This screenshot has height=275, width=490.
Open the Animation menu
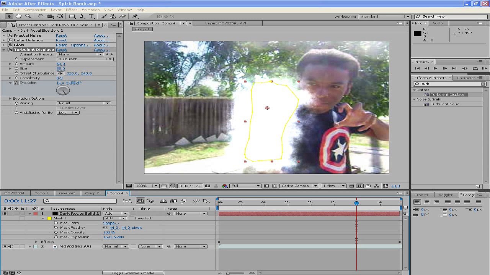click(90, 10)
